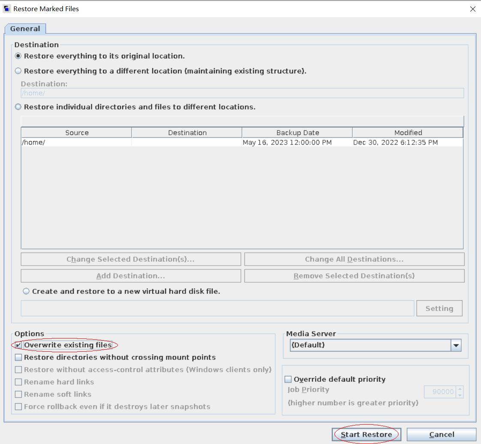Click the Destination column header
The image size is (481, 444).
point(187,133)
